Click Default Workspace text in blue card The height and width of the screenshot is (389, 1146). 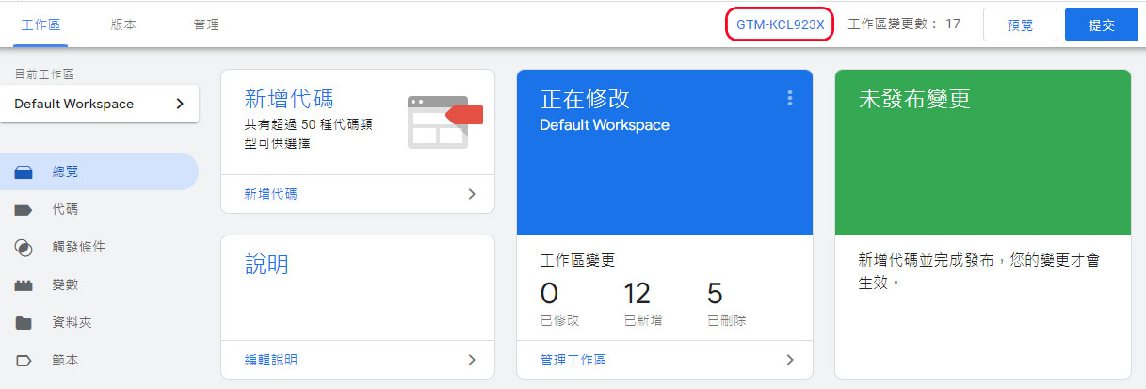tap(605, 124)
